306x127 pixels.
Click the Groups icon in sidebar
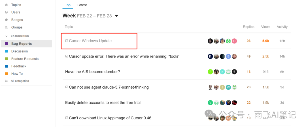point(7,27)
